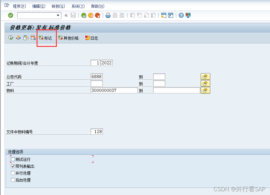
Task: Click the posting period field showing 1
Action: click(x=95, y=63)
